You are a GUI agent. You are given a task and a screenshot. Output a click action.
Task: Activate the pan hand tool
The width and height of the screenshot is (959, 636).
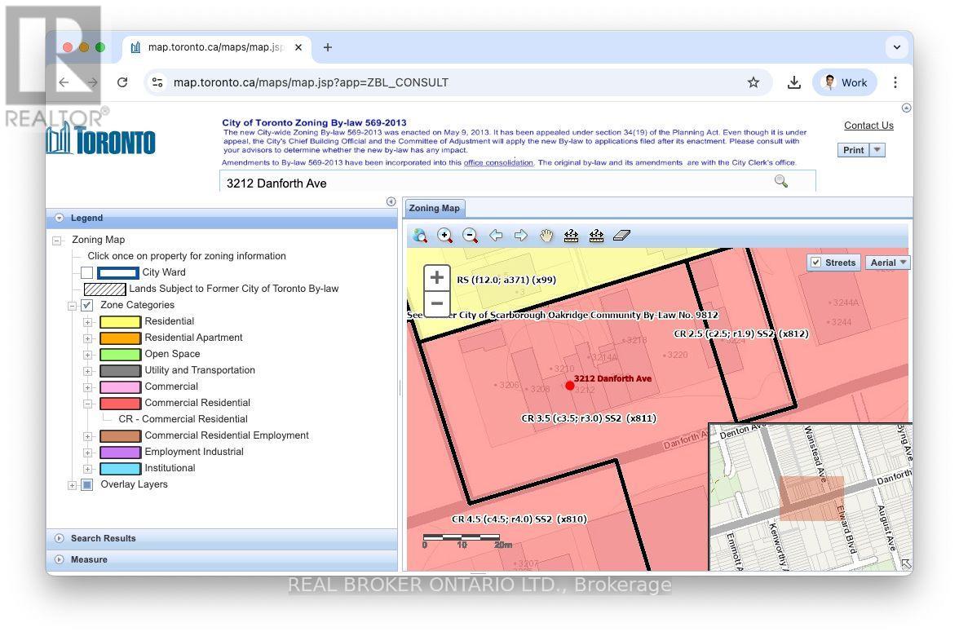coord(546,236)
